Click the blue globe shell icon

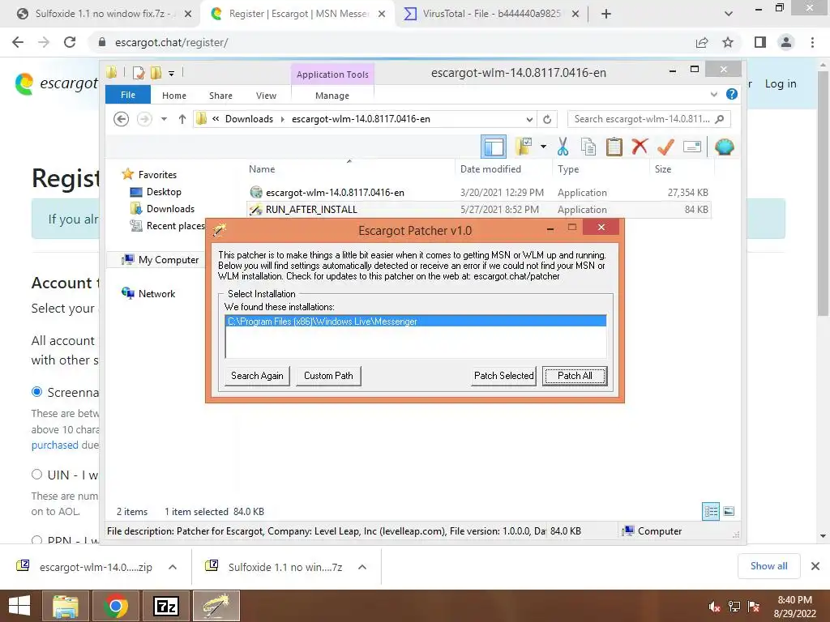[724, 147]
